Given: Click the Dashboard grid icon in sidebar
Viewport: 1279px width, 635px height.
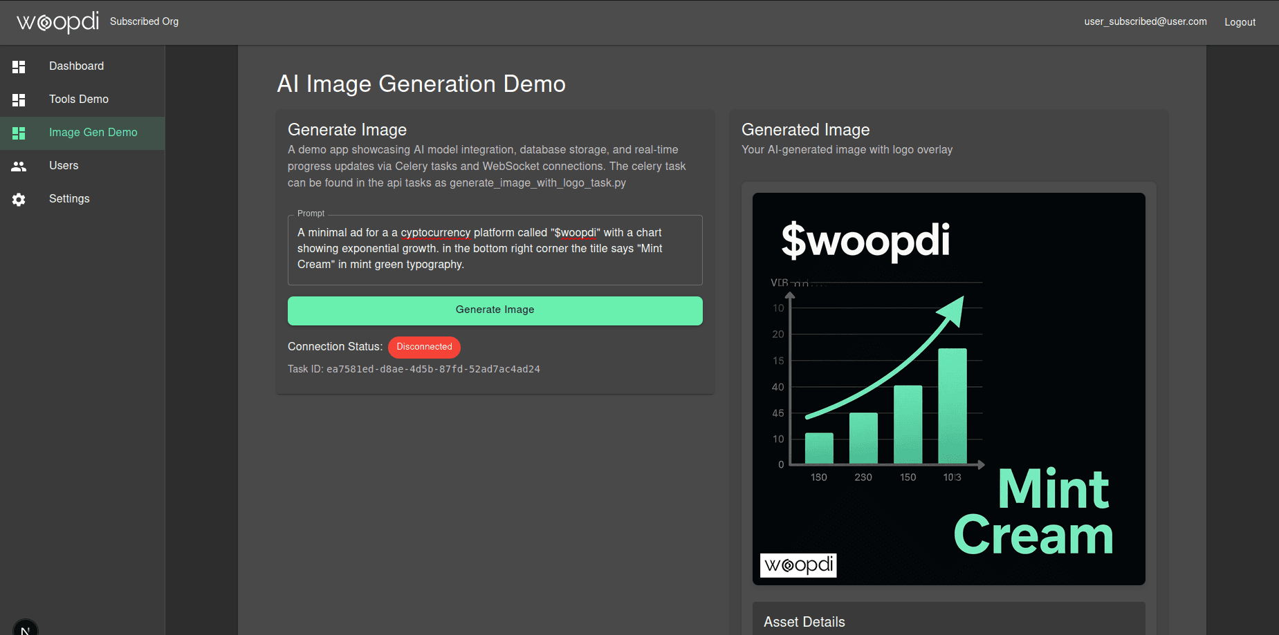Looking at the screenshot, I should [19, 66].
